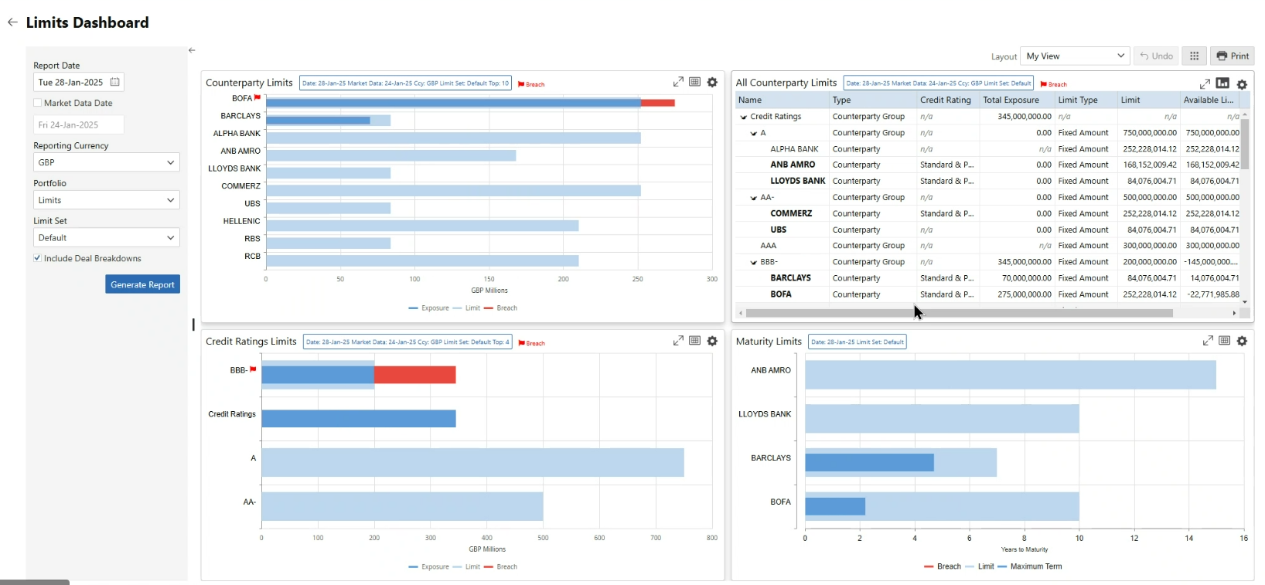Expand the Credit Ratings Limits panel
Viewport: 1265px width, 585px height.
click(678, 341)
